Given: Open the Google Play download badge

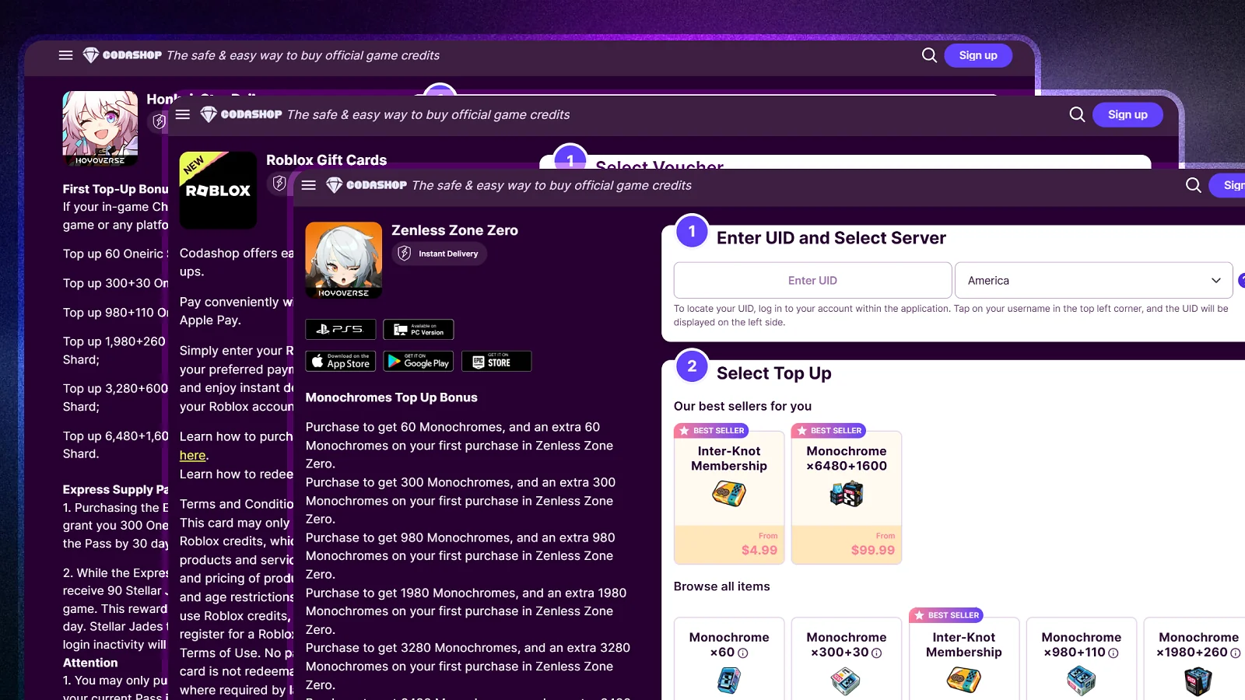Looking at the screenshot, I should 419,361.
